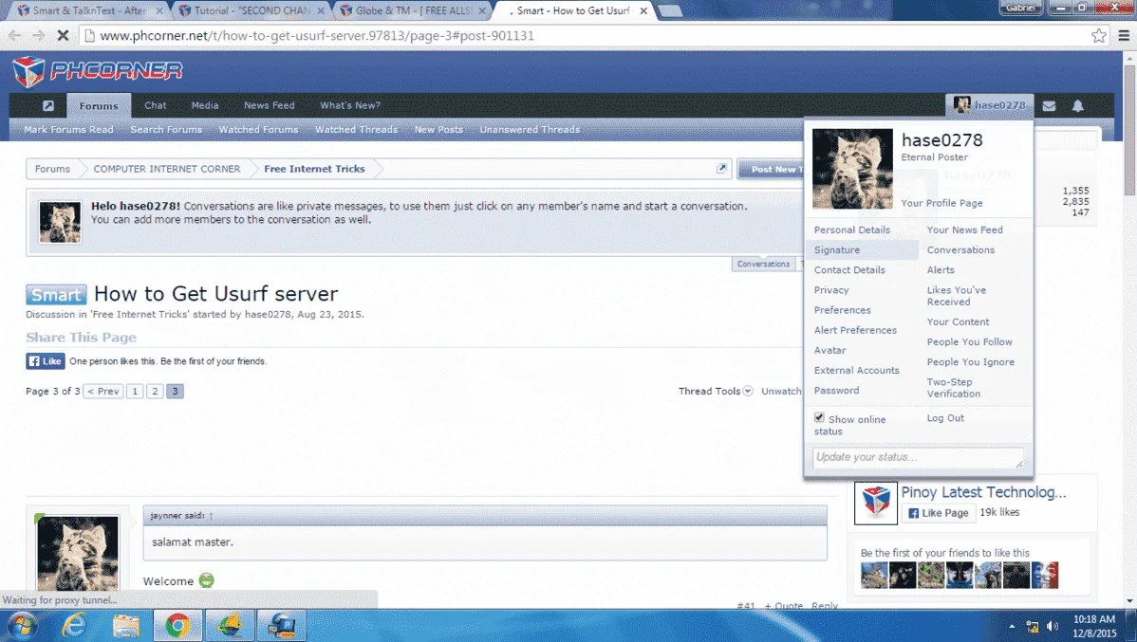The height and width of the screenshot is (642, 1137).
Task: Click Search Forums link
Action: coord(166,130)
